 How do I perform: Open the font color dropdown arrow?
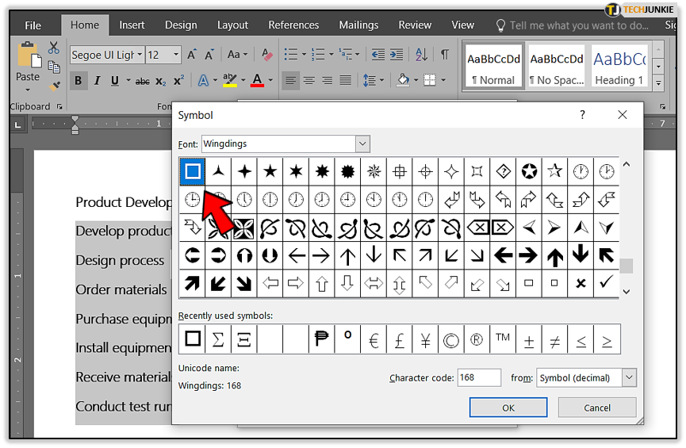point(270,81)
